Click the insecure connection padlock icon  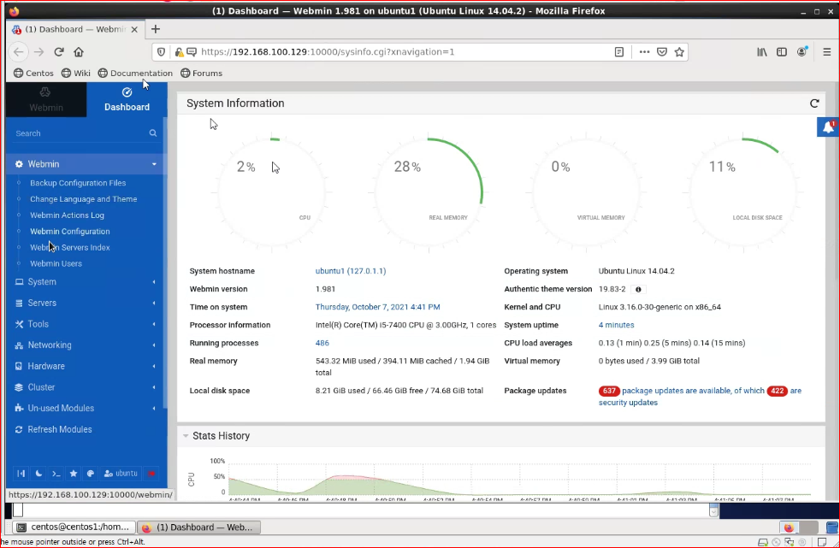179,52
